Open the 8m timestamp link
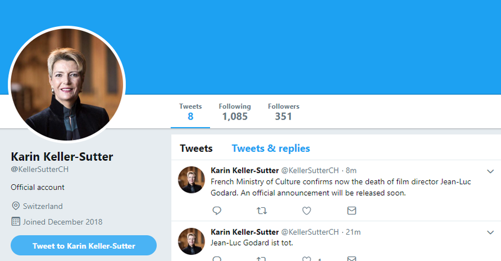The width and height of the screenshot is (501, 261). pos(351,171)
